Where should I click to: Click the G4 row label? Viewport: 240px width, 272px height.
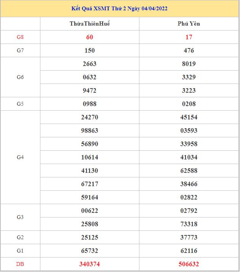pyautogui.click(x=20, y=157)
